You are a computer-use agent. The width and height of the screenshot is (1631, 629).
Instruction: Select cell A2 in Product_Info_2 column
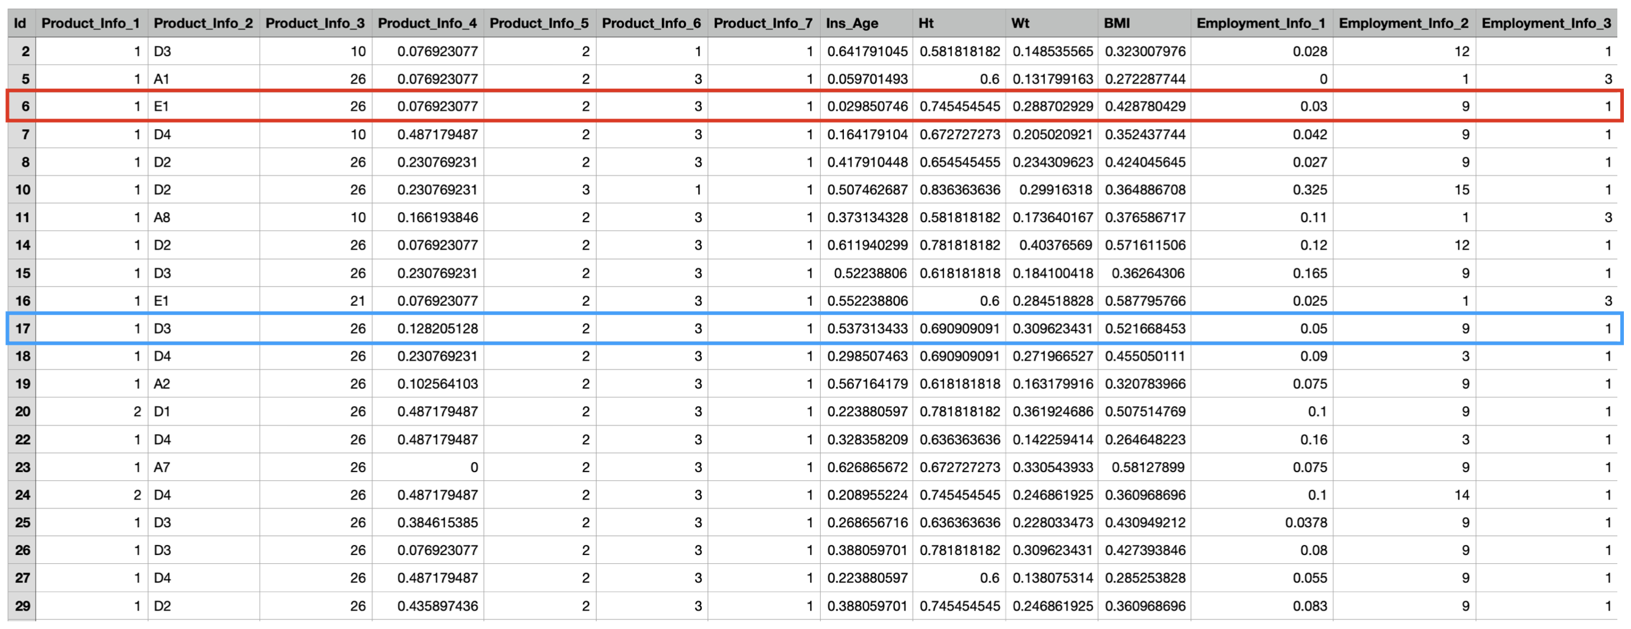[204, 384]
